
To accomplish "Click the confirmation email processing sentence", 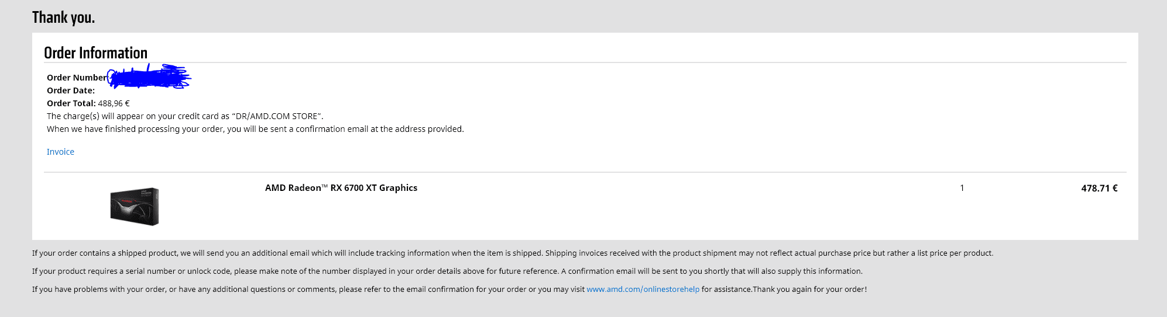I will pyautogui.click(x=255, y=129).
